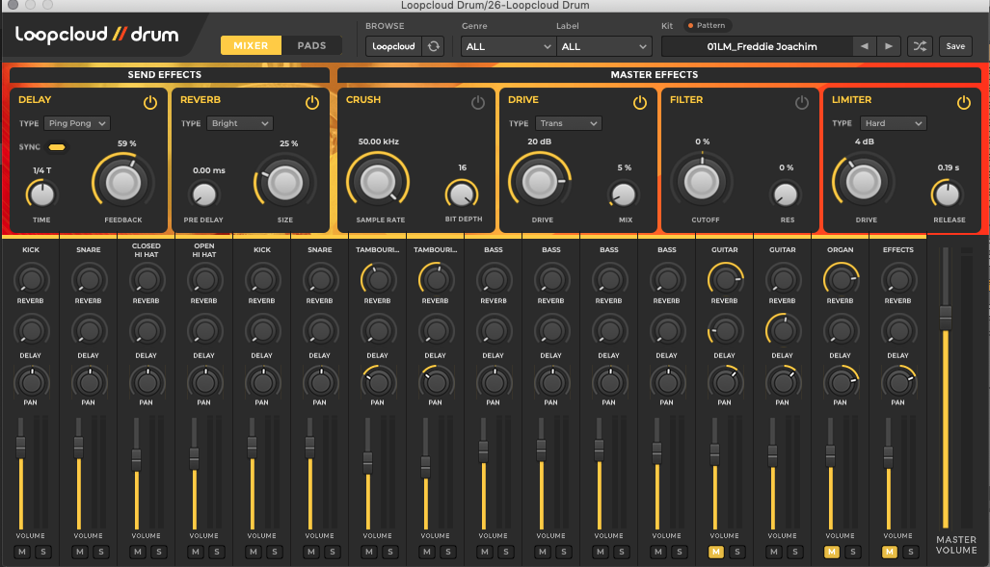Click the first Kick channel volume fader

point(21,448)
